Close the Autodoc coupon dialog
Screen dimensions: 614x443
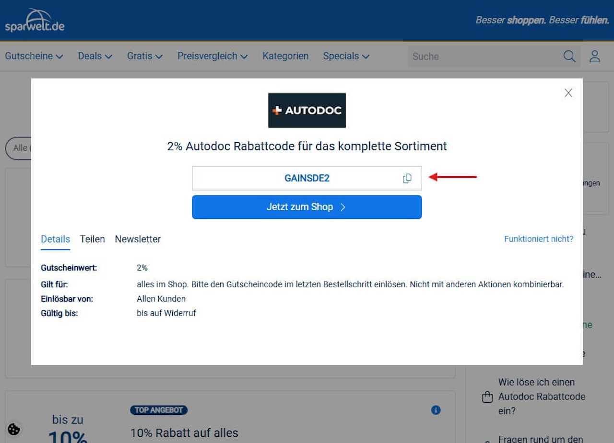pyautogui.click(x=568, y=93)
